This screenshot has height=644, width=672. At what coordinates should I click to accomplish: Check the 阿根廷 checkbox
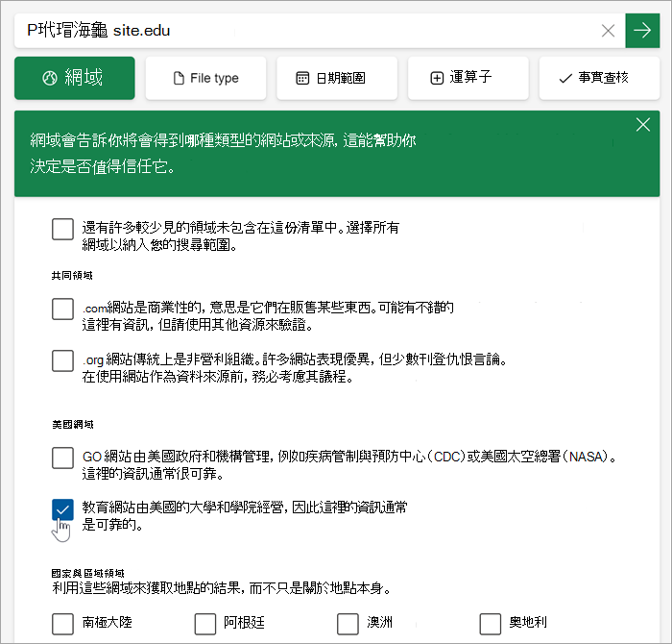204,624
